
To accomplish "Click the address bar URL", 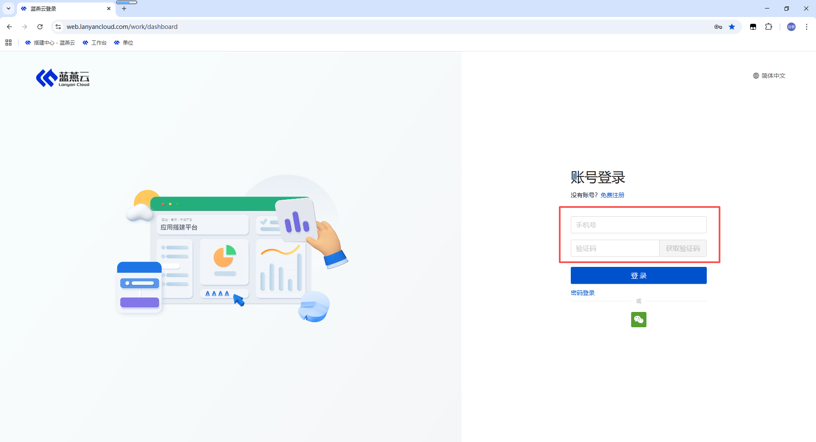I will pyautogui.click(x=122, y=27).
